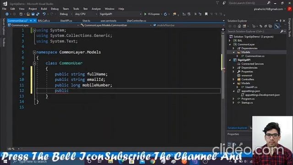293x165 pixels.
Task: Click the notifications filter icon in the title bar
Action: [217, 3]
